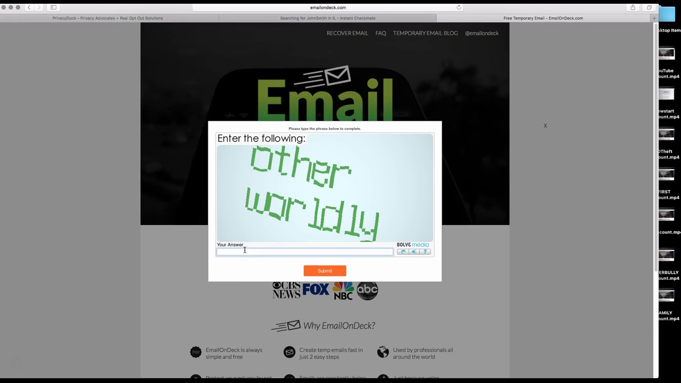Select the FAMILY mp4 desktop thumbnail
This screenshot has width=681, height=383.
coord(667,296)
